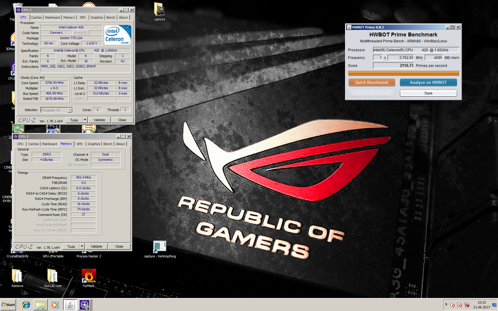Click Validate in top CPU-Z window

click(x=99, y=120)
